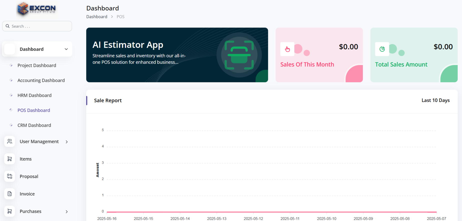Select Accounting Dashboard menu item
The image size is (462, 221).
(x=41, y=80)
